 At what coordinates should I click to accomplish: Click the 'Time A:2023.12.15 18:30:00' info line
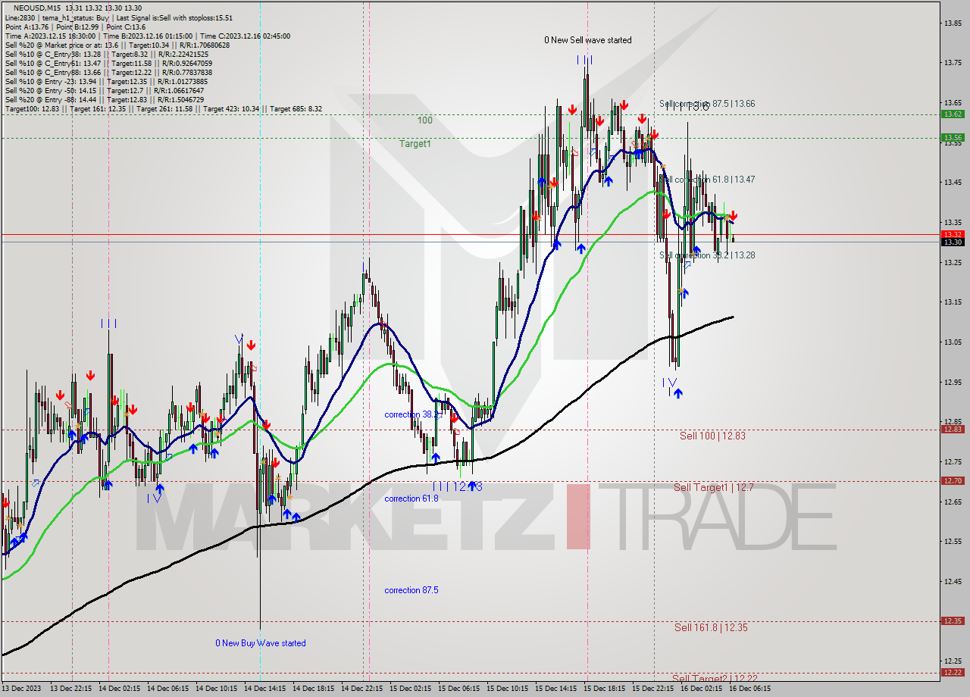147,36
